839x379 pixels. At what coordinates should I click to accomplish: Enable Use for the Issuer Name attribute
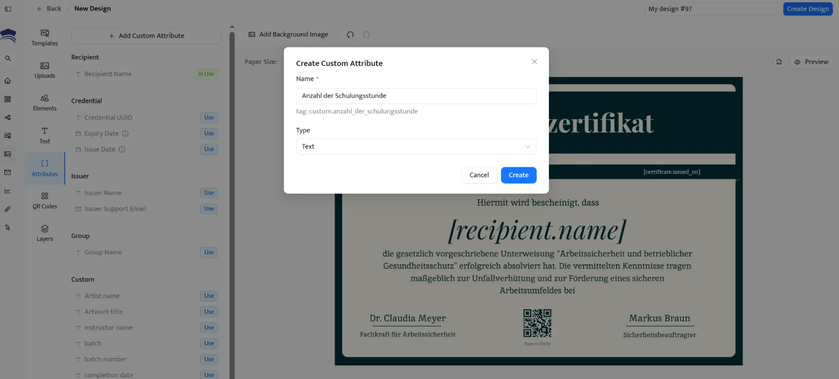(x=209, y=193)
